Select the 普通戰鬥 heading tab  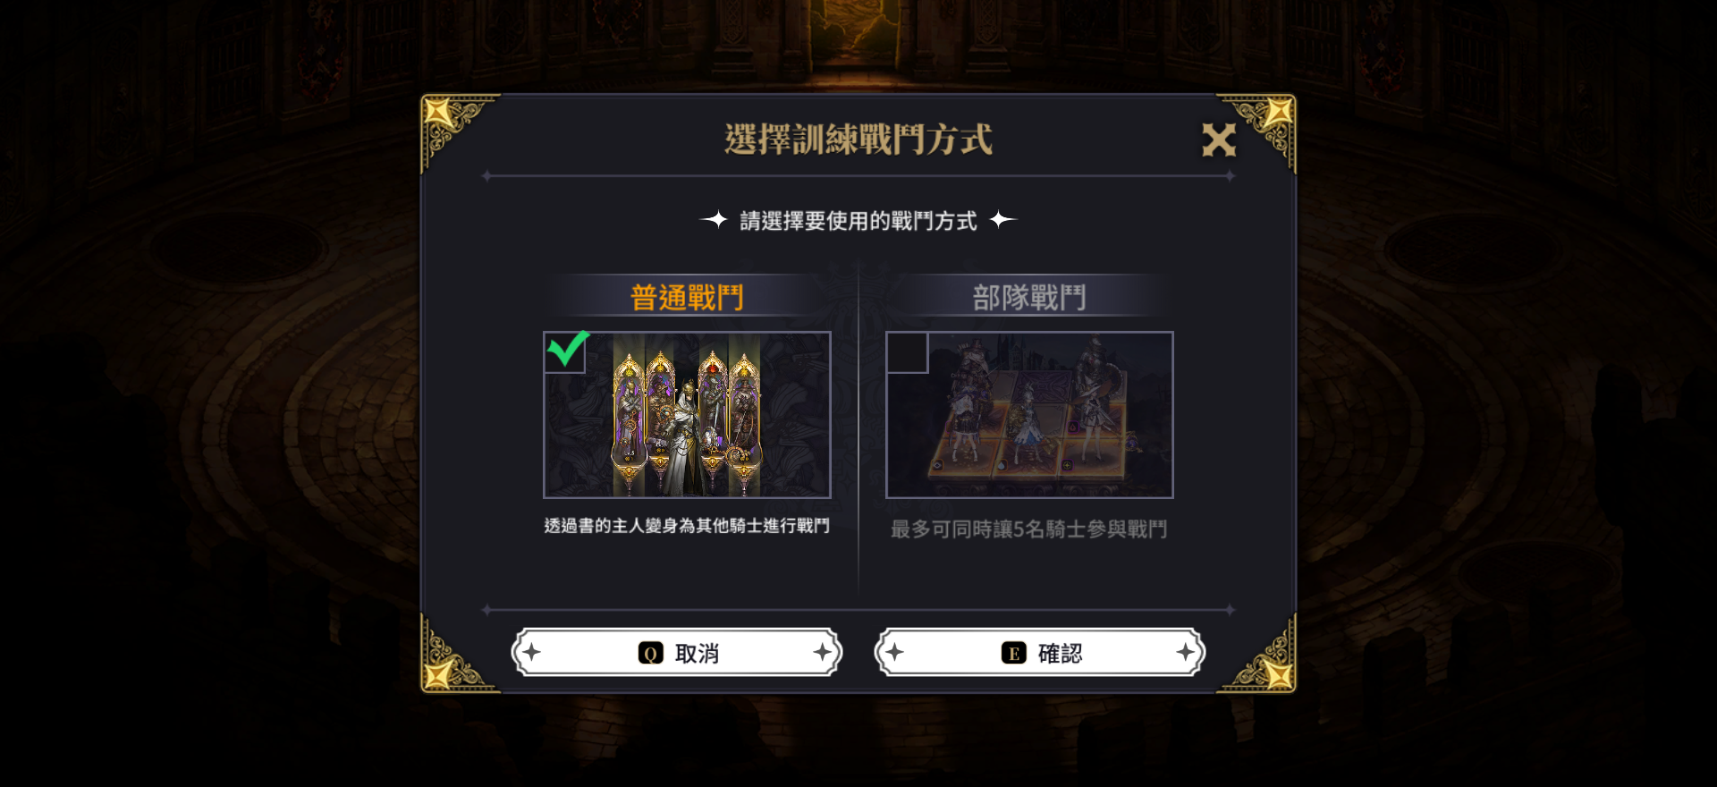[x=687, y=297]
